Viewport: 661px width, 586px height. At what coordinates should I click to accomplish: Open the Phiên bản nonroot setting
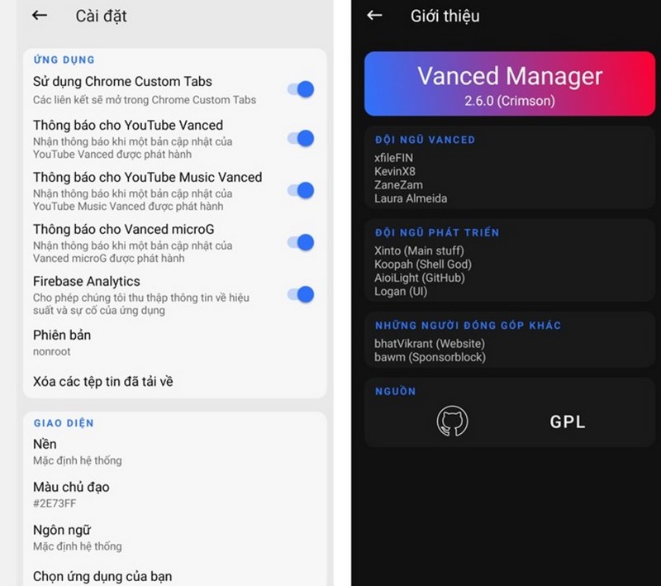coord(174,343)
